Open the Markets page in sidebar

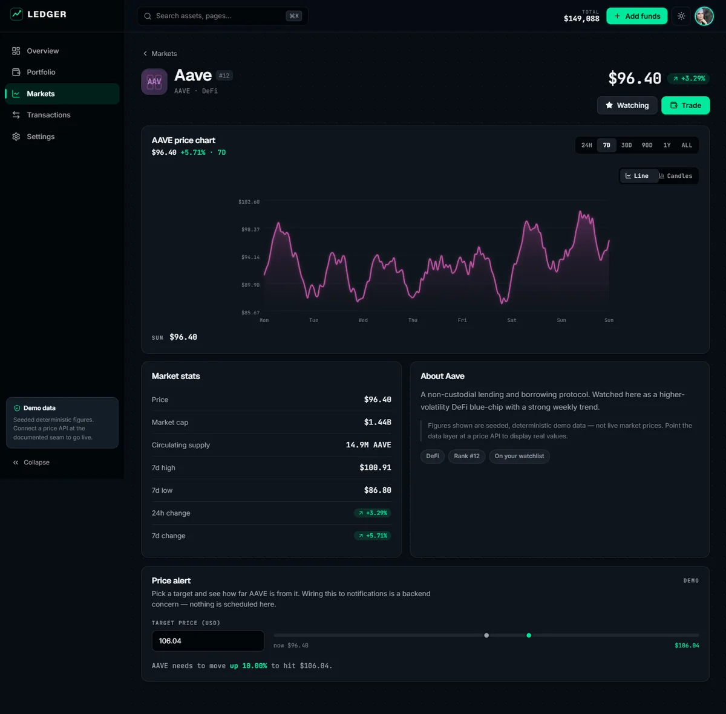(x=62, y=94)
